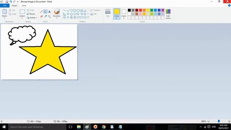Open Task View from the taskbar
The width and height of the screenshot is (231, 130).
click(x=70, y=127)
